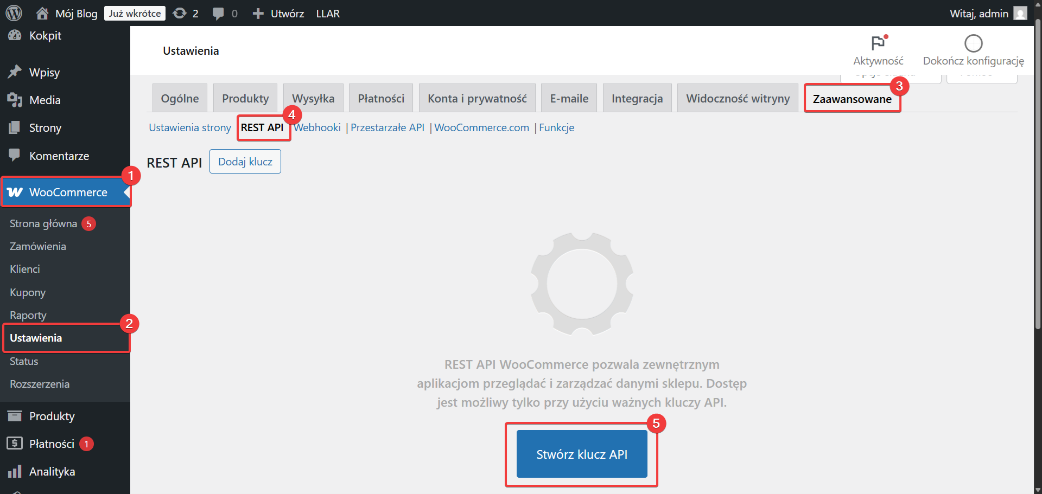Switch to the Integracja tab
Screen dimensions: 1042x494
[x=637, y=98]
